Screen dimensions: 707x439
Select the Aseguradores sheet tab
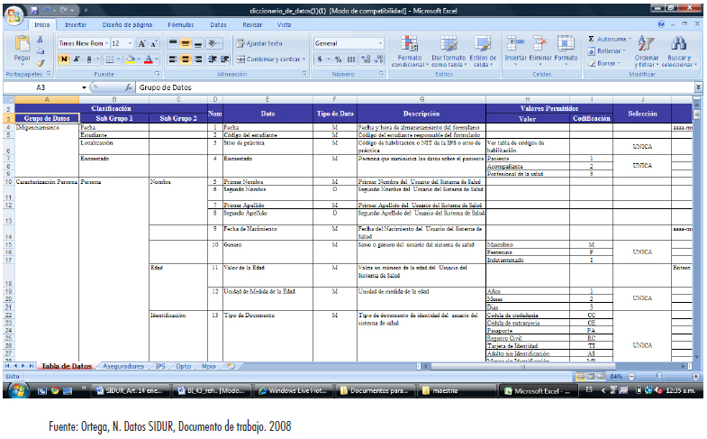[122, 367]
